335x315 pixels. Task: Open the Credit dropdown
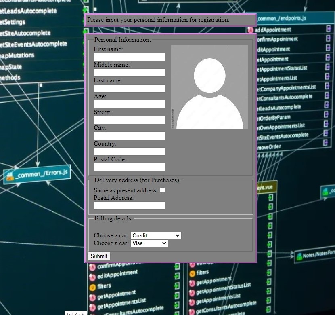point(156,235)
